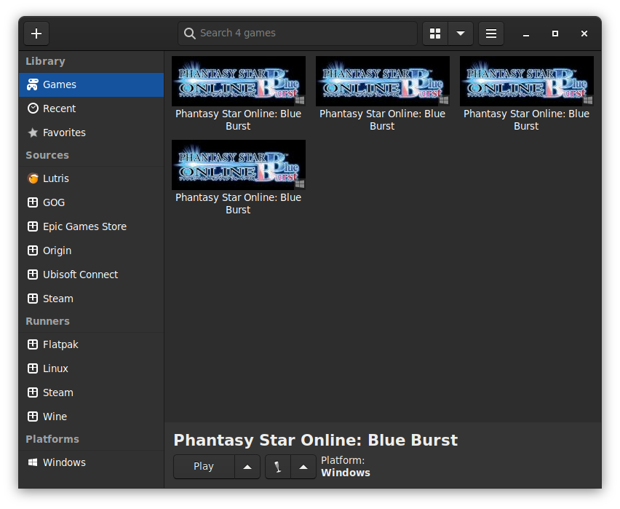
Task: Select the Flatpak runner
Action: [92, 344]
